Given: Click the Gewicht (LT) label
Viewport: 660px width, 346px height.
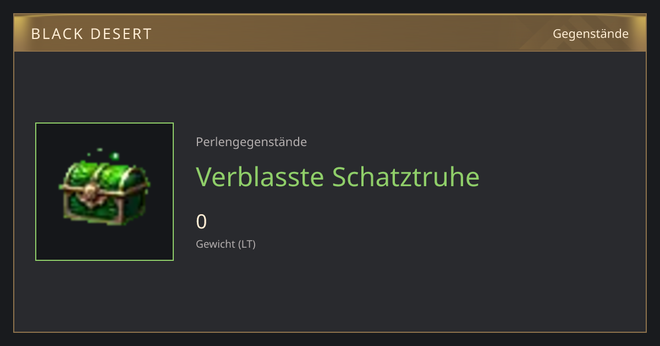Looking at the screenshot, I should [x=226, y=244].
